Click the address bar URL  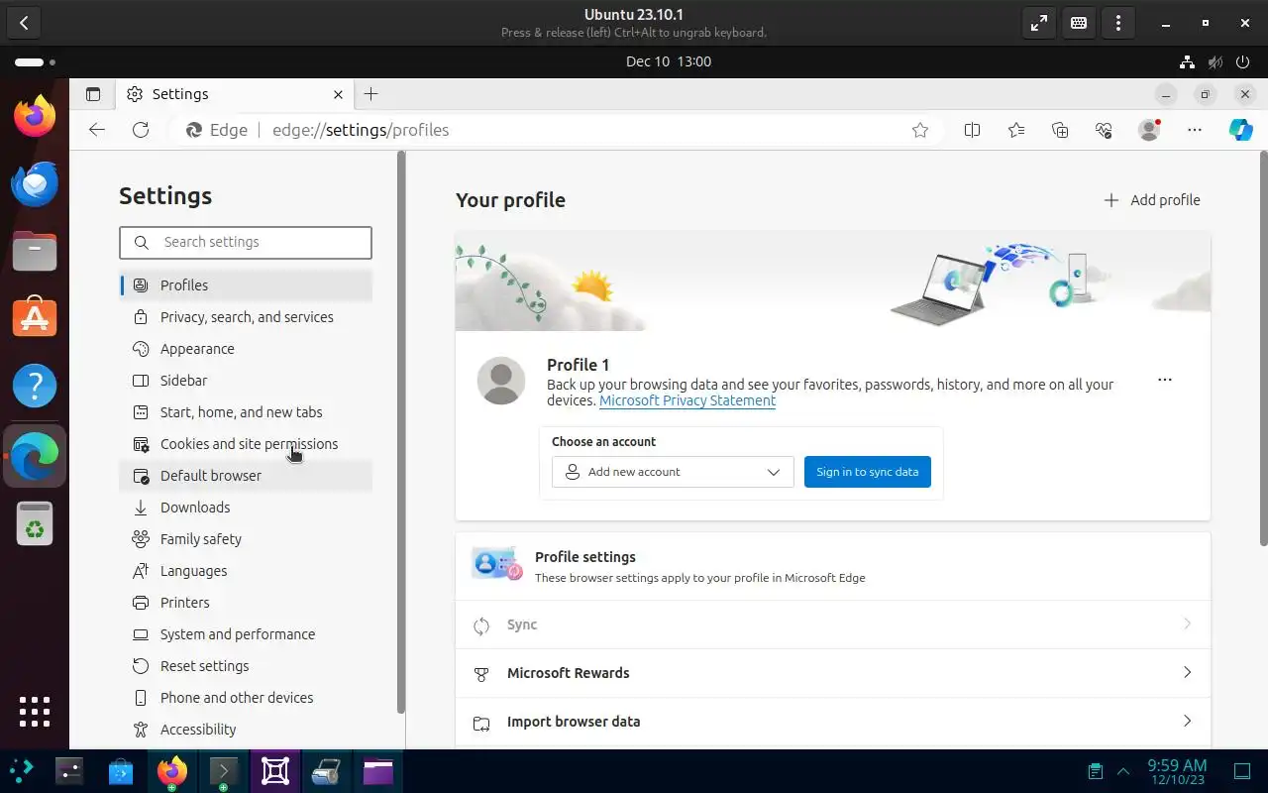click(361, 130)
